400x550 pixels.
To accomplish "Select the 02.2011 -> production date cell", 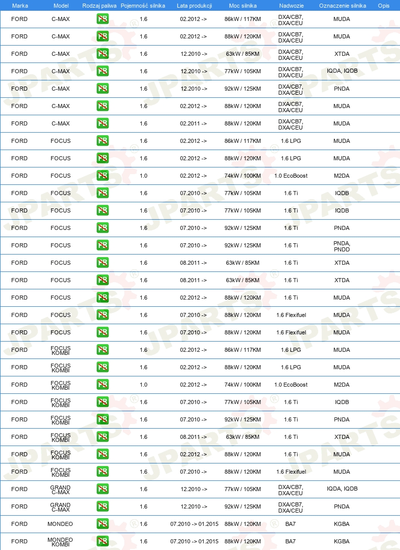I will [193, 123].
